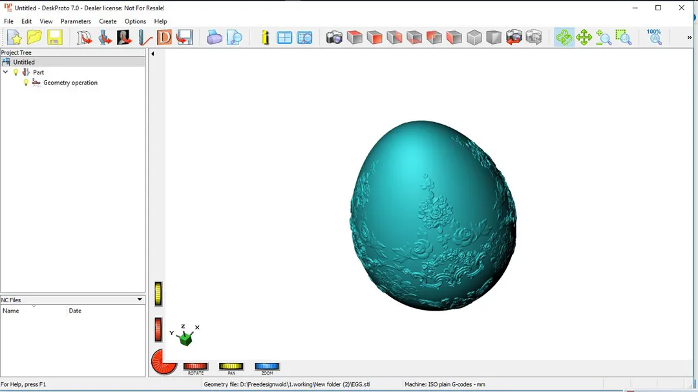This screenshot has width=698, height=392.
Task: Save project using yellow floppy disk icon
Action: 55,37
